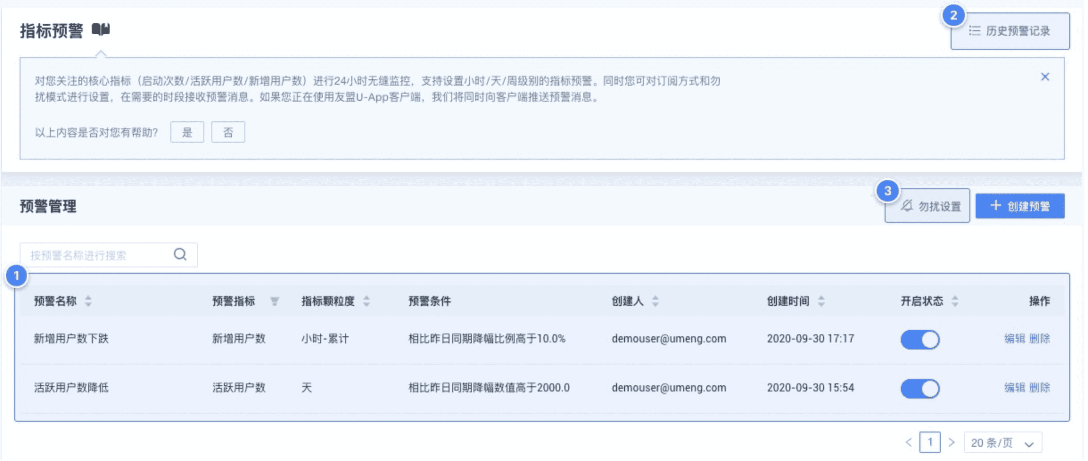Sort by 开启状态 column arrows
The height and width of the screenshot is (461, 1088).
[955, 301]
